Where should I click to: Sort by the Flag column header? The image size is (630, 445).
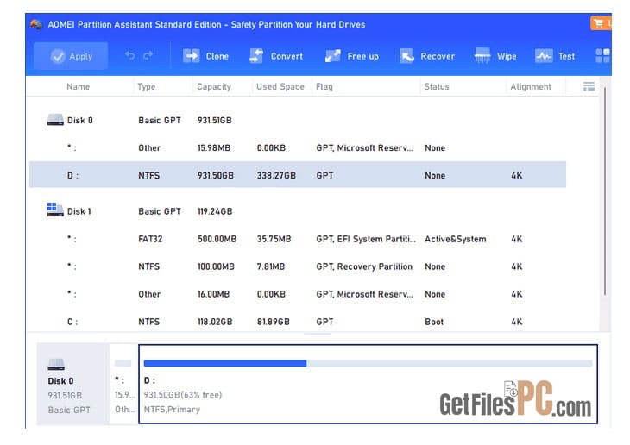click(x=324, y=87)
